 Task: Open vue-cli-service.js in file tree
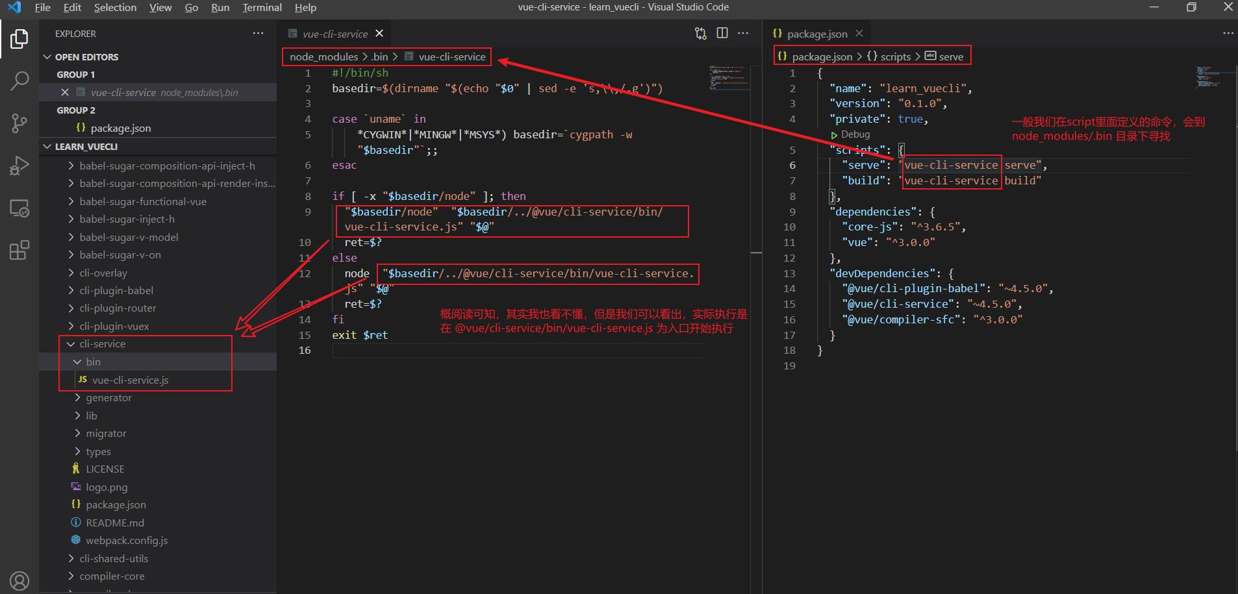point(130,380)
